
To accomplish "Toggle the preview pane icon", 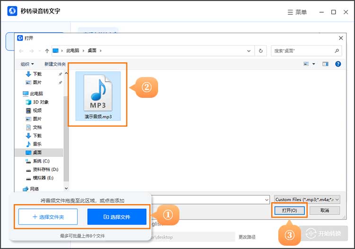I will (325, 64).
